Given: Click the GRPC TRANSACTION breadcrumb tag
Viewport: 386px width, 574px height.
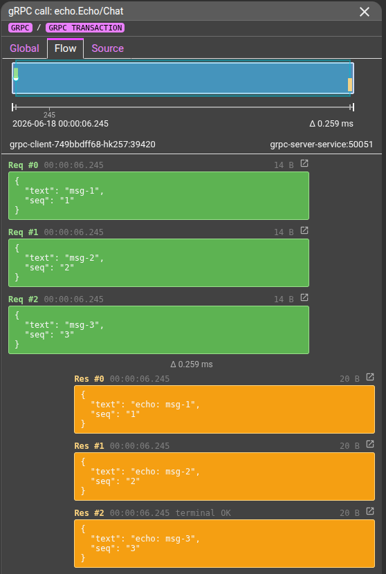Looking at the screenshot, I should point(85,28).
